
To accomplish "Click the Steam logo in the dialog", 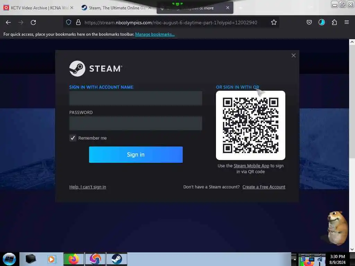I will 96,68.
